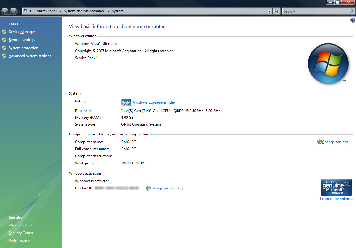Click Change product key link
The image size is (356, 248).
167,188
